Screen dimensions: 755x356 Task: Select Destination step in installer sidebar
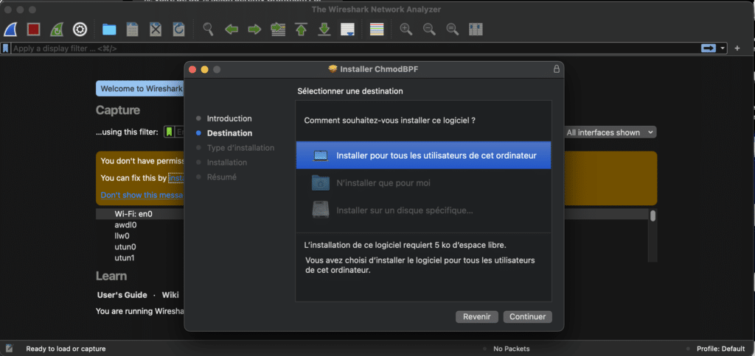[x=230, y=133]
